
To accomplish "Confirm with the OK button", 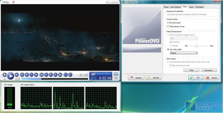I will point(196,78).
